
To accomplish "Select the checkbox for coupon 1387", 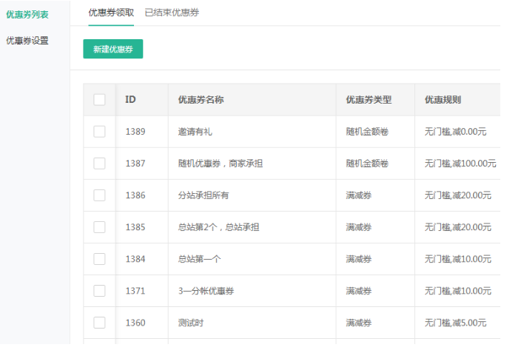I will [x=99, y=164].
